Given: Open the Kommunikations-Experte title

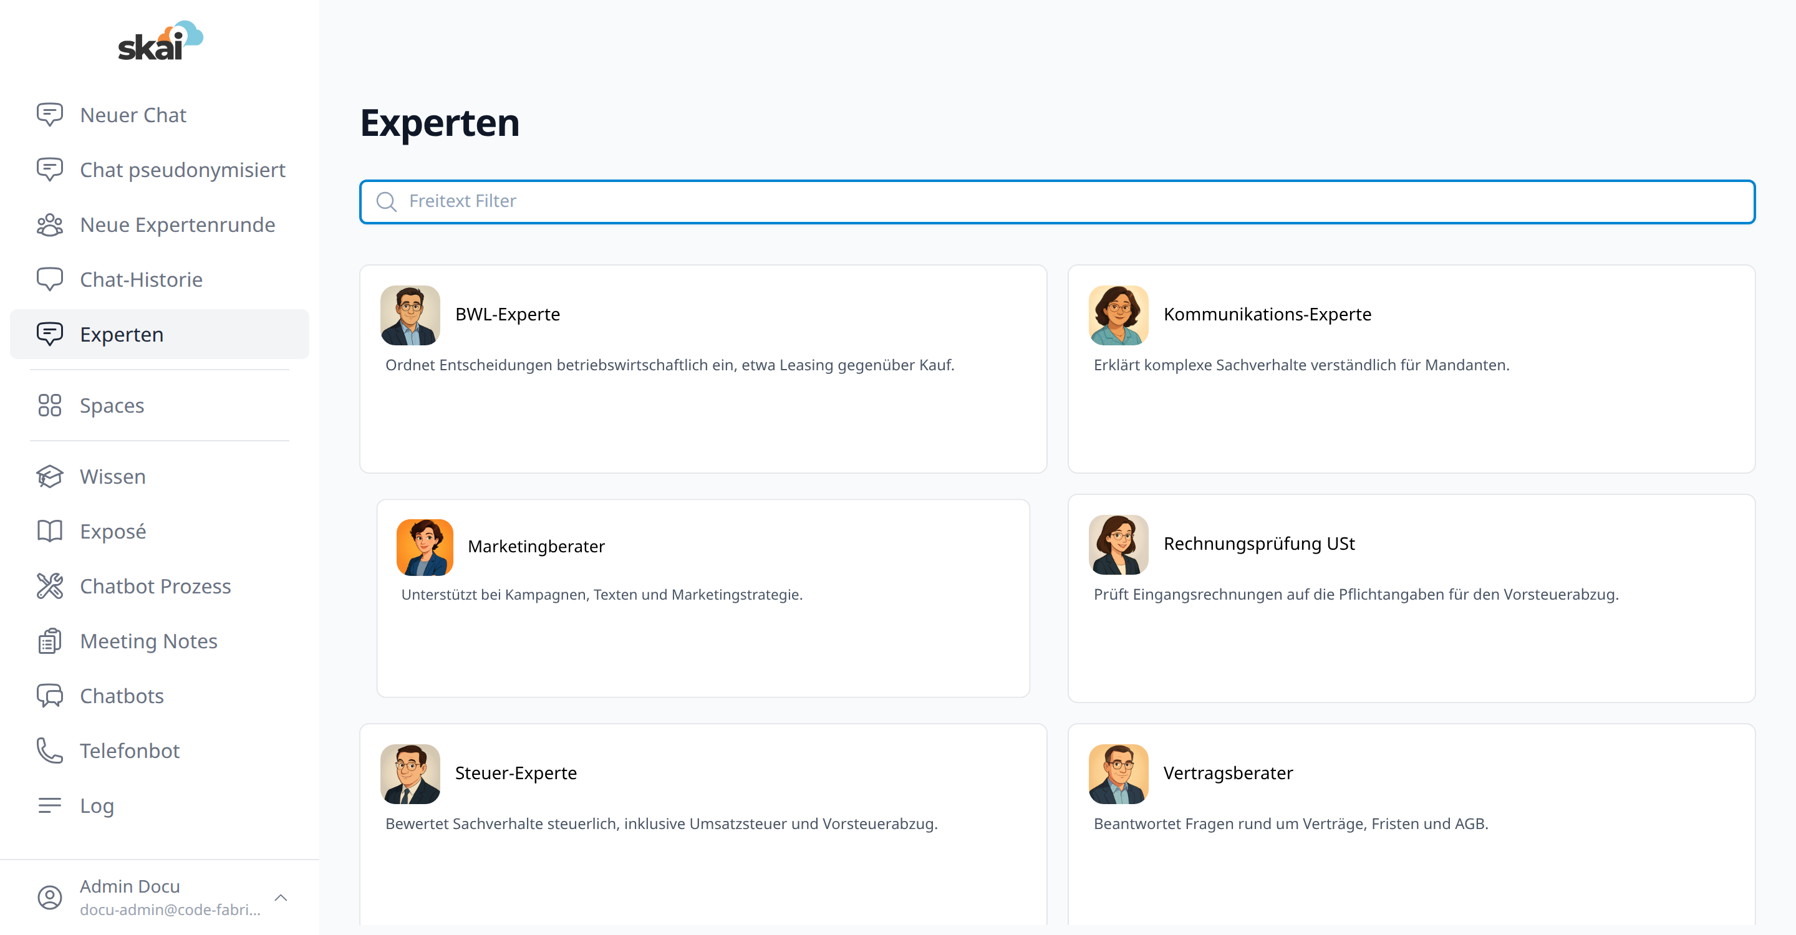Looking at the screenshot, I should click(x=1267, y=314).
